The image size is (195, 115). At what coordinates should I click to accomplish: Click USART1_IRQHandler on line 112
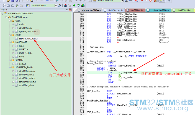[128, 33]
